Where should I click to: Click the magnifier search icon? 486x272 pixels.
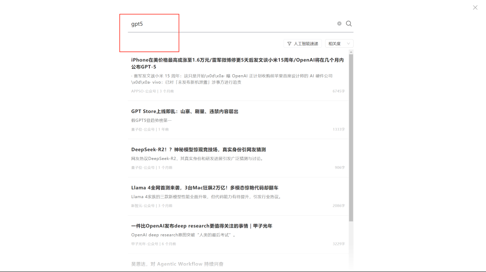[349, 23]
